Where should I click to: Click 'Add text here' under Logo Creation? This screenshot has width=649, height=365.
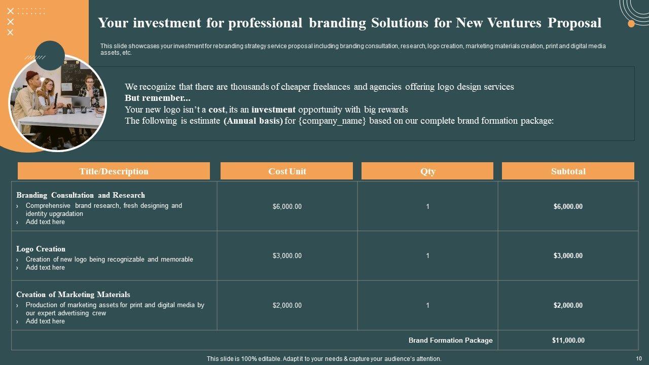(45, 268)
